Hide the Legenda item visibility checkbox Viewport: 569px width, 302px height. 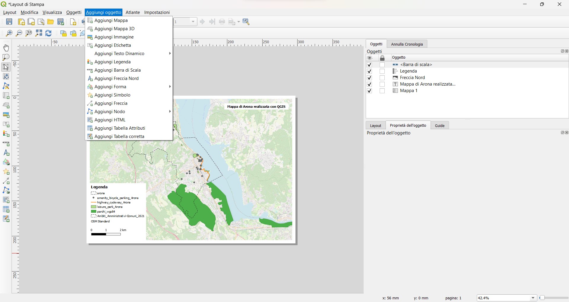click(369, 71)
